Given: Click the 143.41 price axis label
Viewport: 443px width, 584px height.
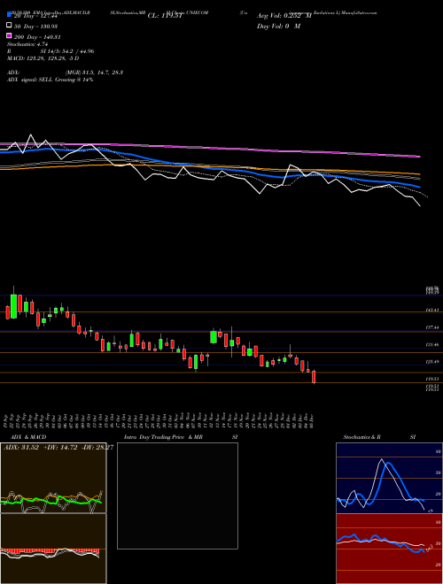Looking at the screenshot, I should [432, 310].
